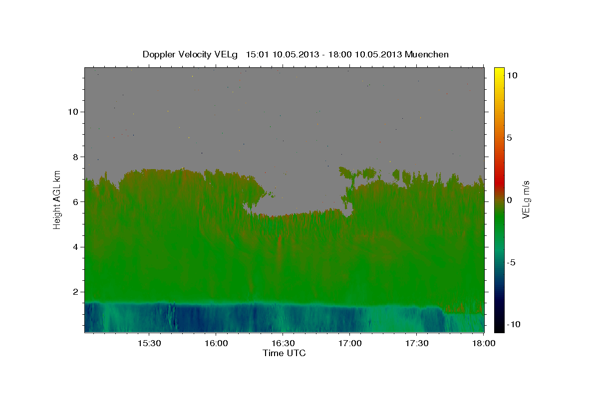599x399 pixels.
Task: Click the 'VELg m/s' colorbar label
Action: [x=526, y=199]
